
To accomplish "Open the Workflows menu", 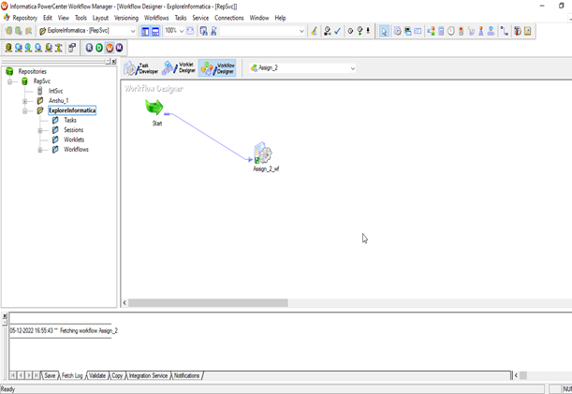I will pyautogui.click(x=156, y=18).
